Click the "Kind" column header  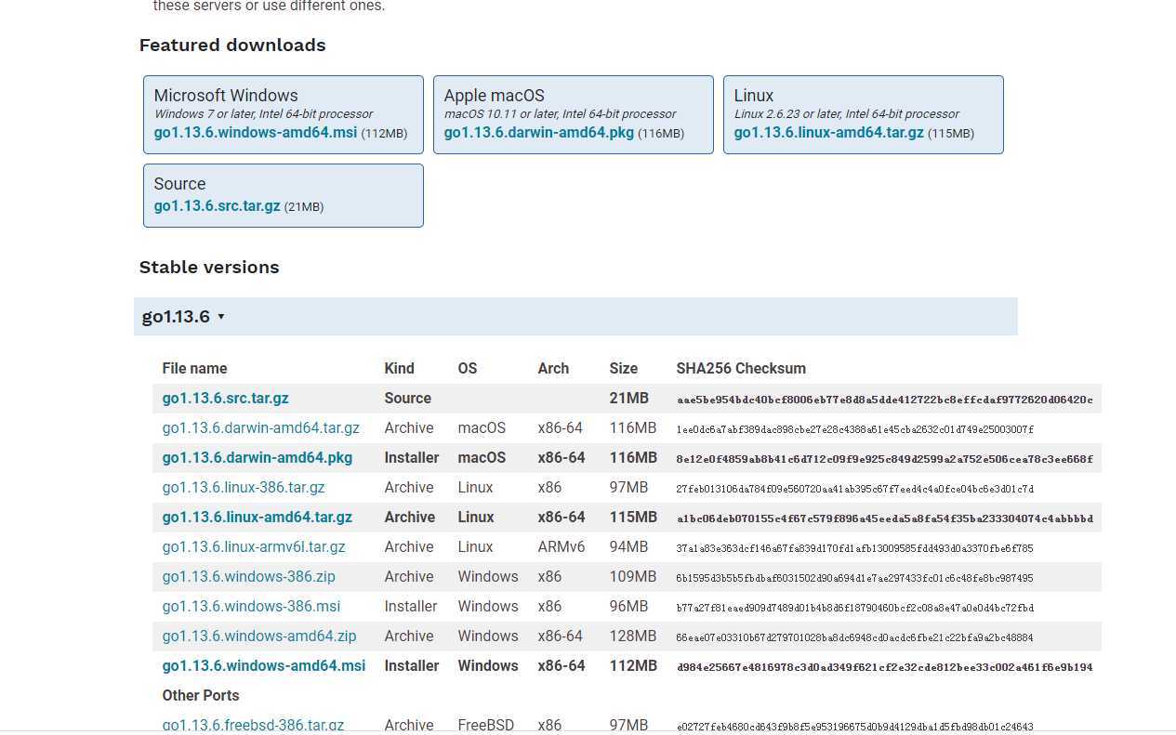click(x=400, y=369)
